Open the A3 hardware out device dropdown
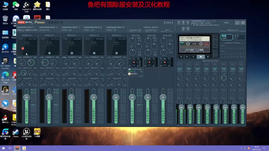 pyautogui.click(x=188, y=22)
